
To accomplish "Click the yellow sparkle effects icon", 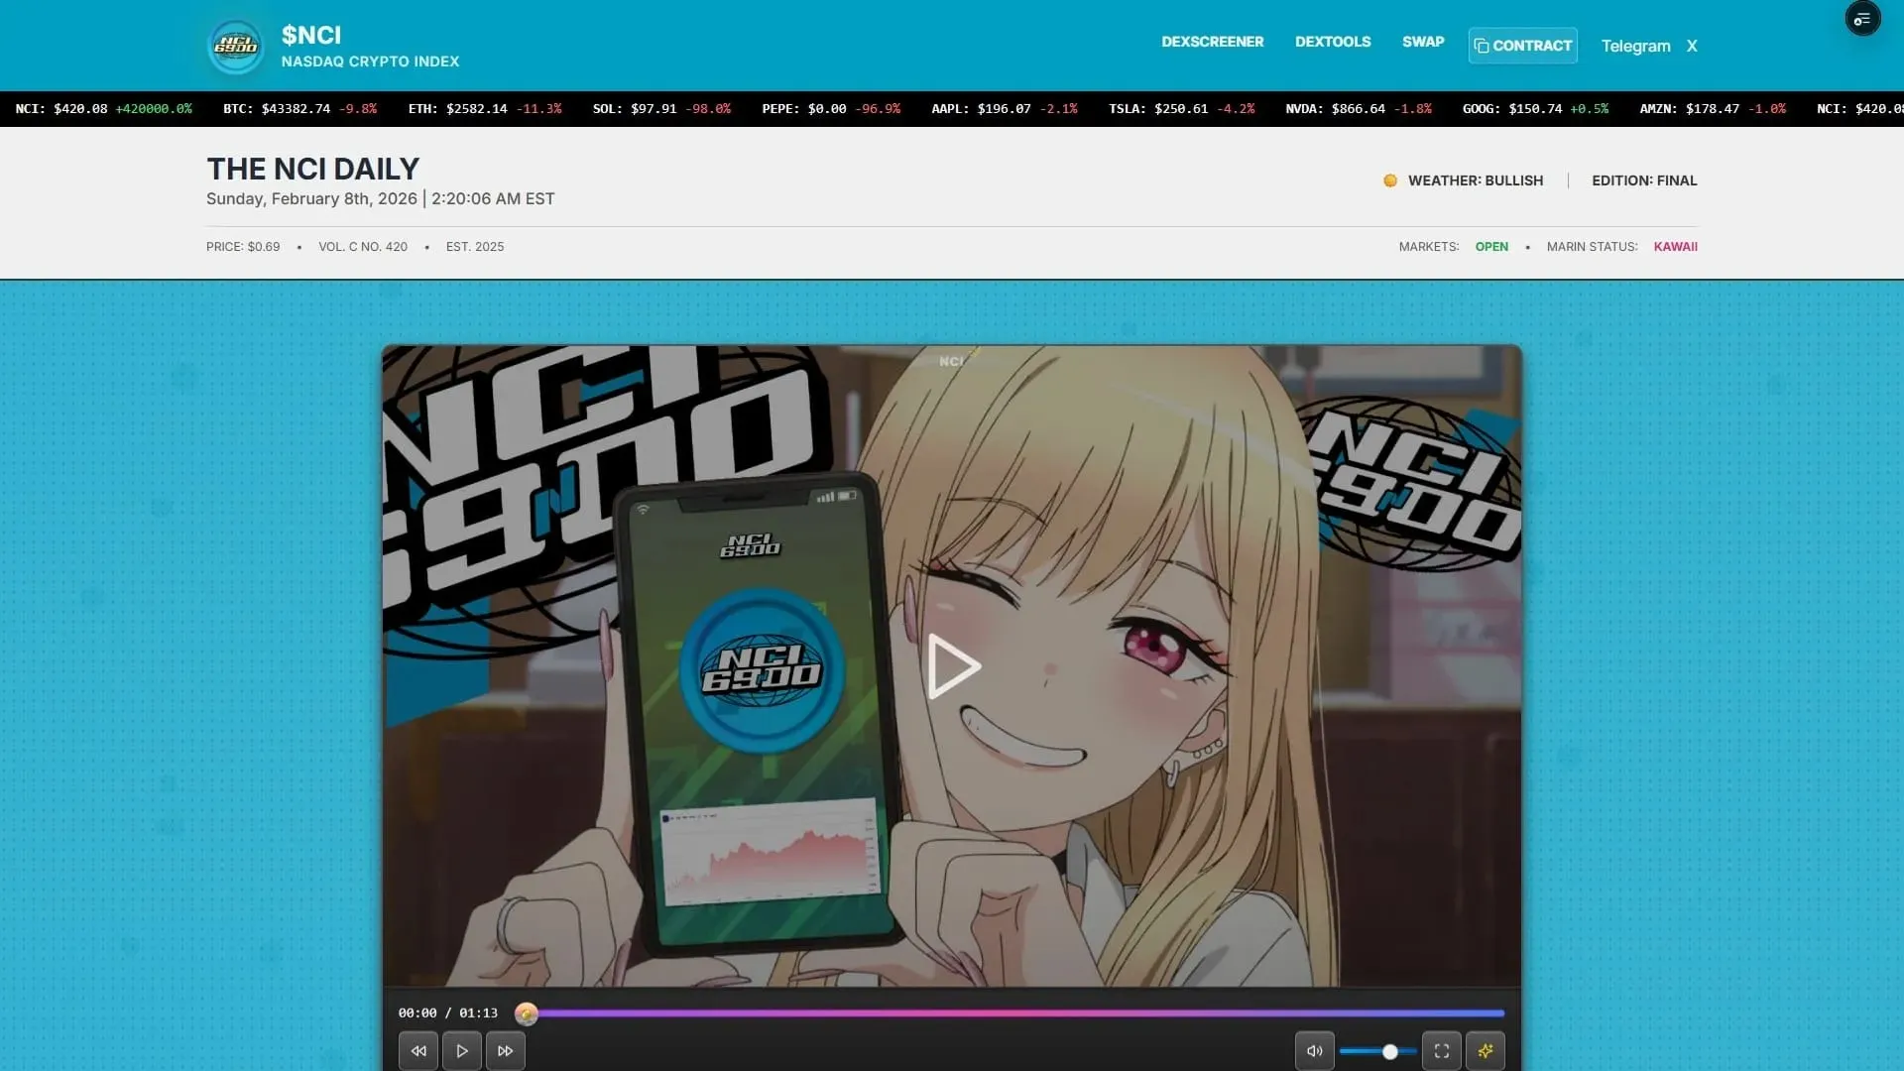I will click(x=1485, y=1050).
